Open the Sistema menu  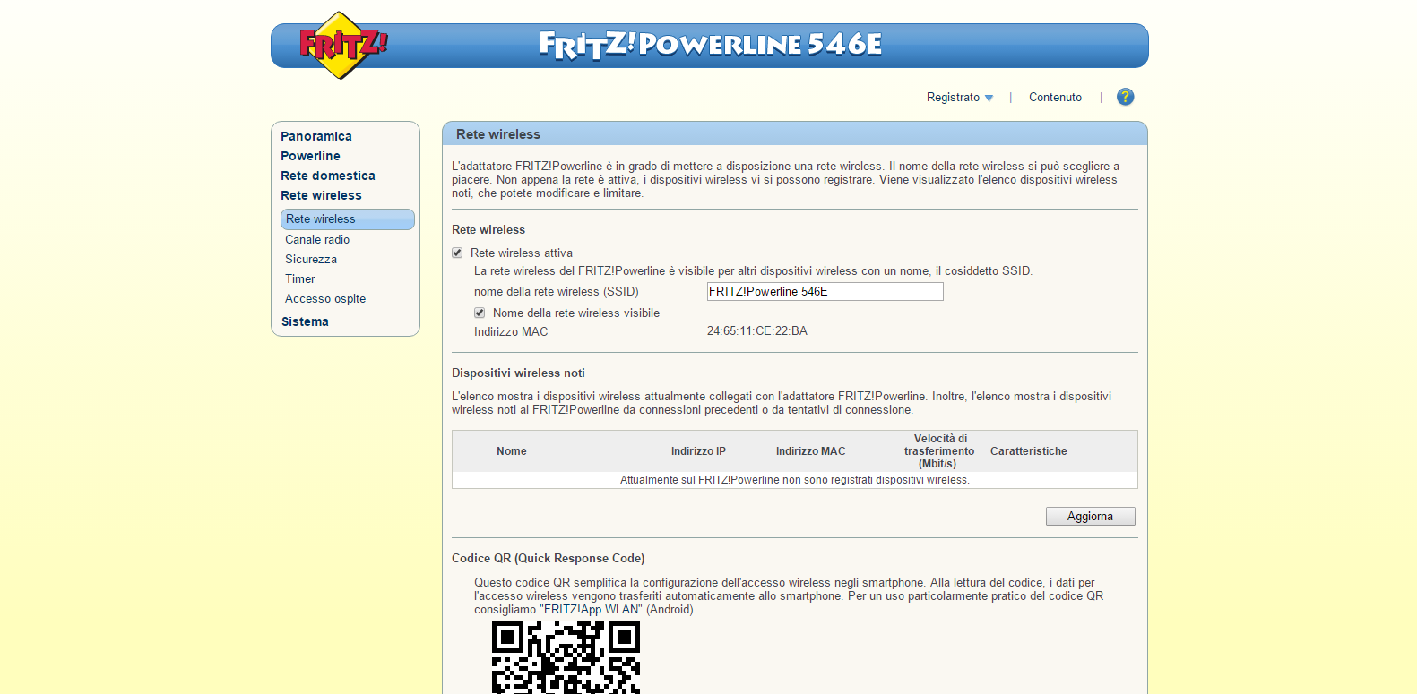305,321
